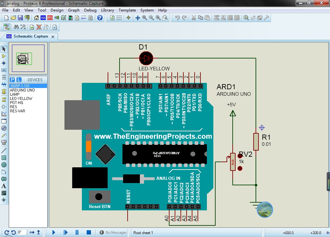Click the binoculars search and tag icon

(x=16, y=27)
